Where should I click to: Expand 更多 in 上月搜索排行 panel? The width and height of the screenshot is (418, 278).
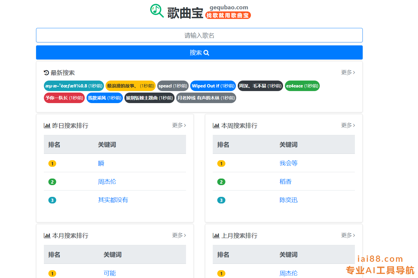pos(348,235)
